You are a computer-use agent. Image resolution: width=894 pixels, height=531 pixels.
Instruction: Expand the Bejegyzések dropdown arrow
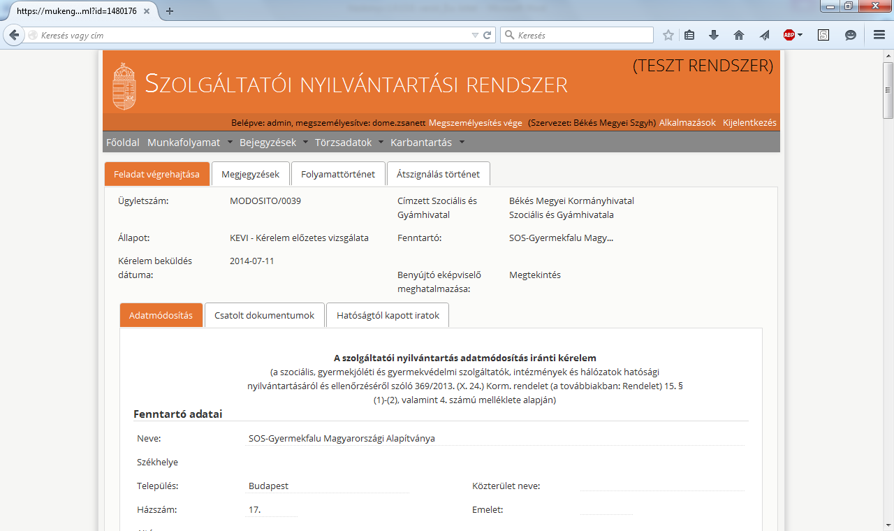[x=305, y=143]
